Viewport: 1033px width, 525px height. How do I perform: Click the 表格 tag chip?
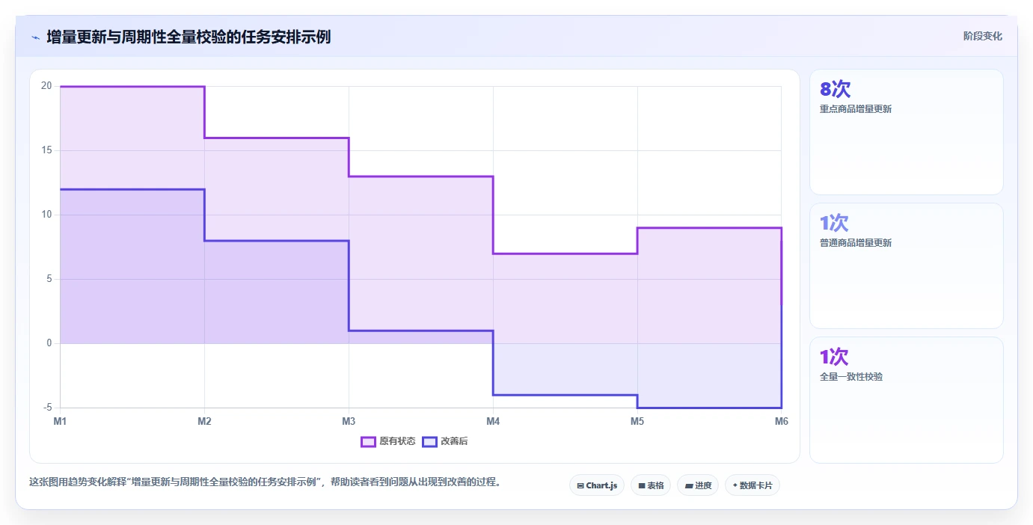tap(651, 485)
